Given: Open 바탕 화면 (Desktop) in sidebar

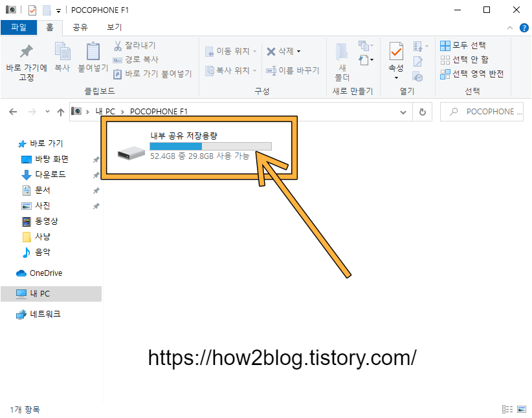Looking at the screenshot, I should click(x=45, y=159).
